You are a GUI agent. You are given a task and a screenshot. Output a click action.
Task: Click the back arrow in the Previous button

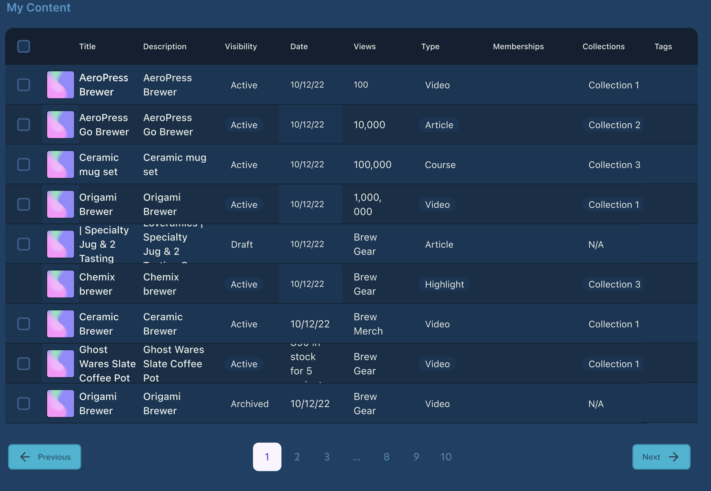(x=25, y=457)
